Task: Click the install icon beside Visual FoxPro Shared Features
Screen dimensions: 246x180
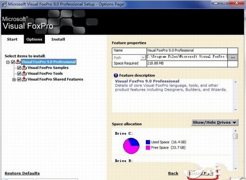Action: tap(24, 79)
